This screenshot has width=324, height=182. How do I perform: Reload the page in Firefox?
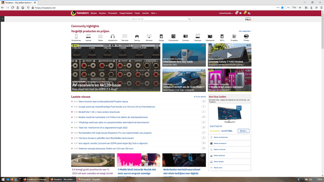pyautogui.click(x=13, y=8)
